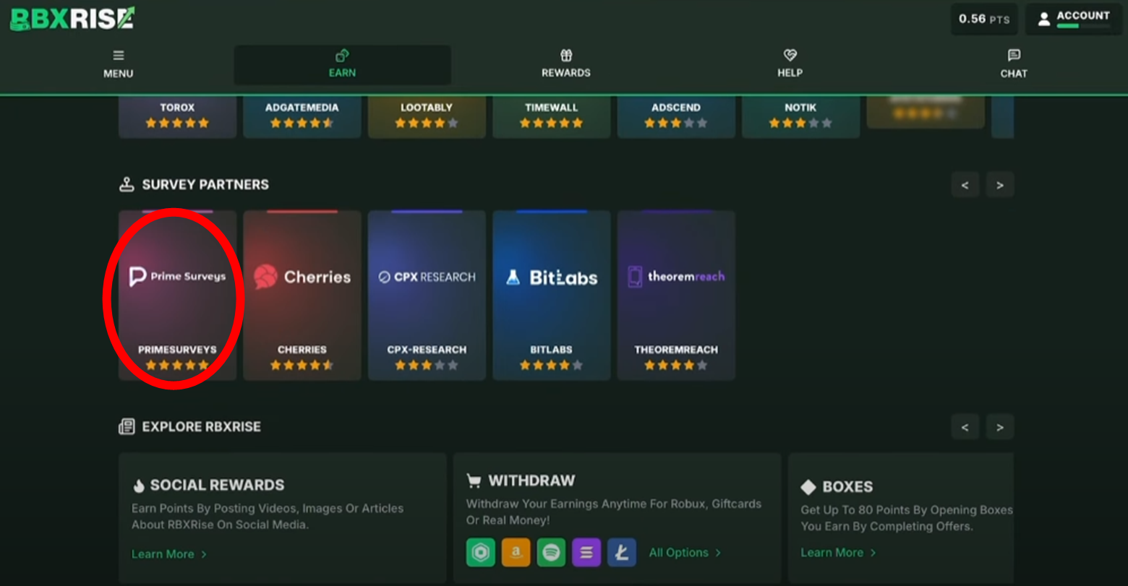
Task: Choose the Amazon gift card icon
Action: 516,553
